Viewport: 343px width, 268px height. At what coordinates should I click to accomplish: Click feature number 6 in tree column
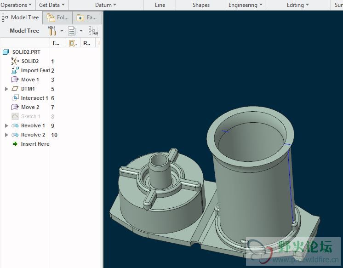pos(53,98)
